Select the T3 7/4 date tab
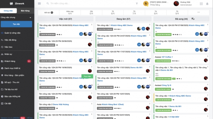Viewport: 213px width, 119px height. point(134,12)
